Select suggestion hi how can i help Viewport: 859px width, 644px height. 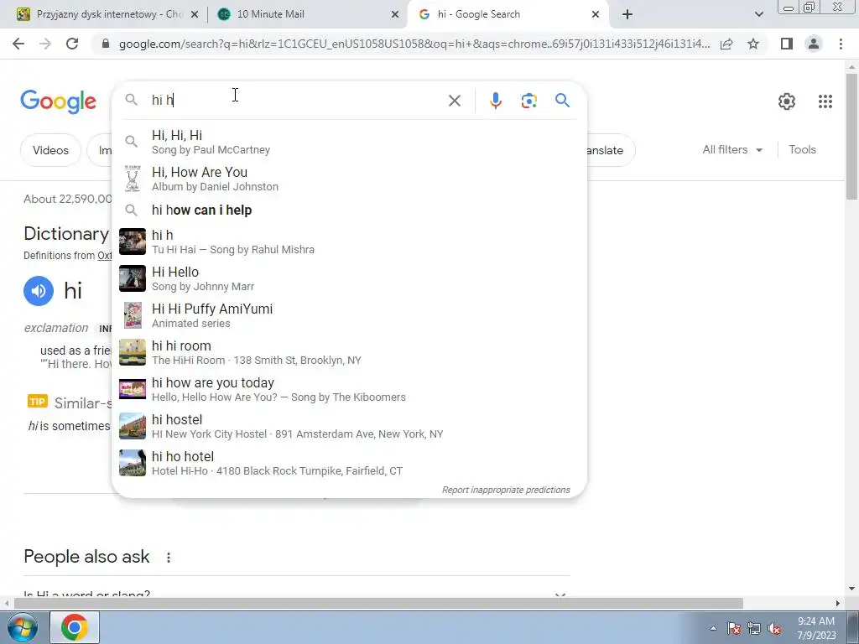point(349,210)
